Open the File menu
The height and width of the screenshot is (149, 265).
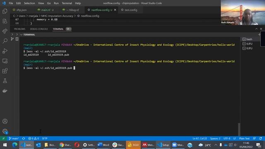click(11, 3)
